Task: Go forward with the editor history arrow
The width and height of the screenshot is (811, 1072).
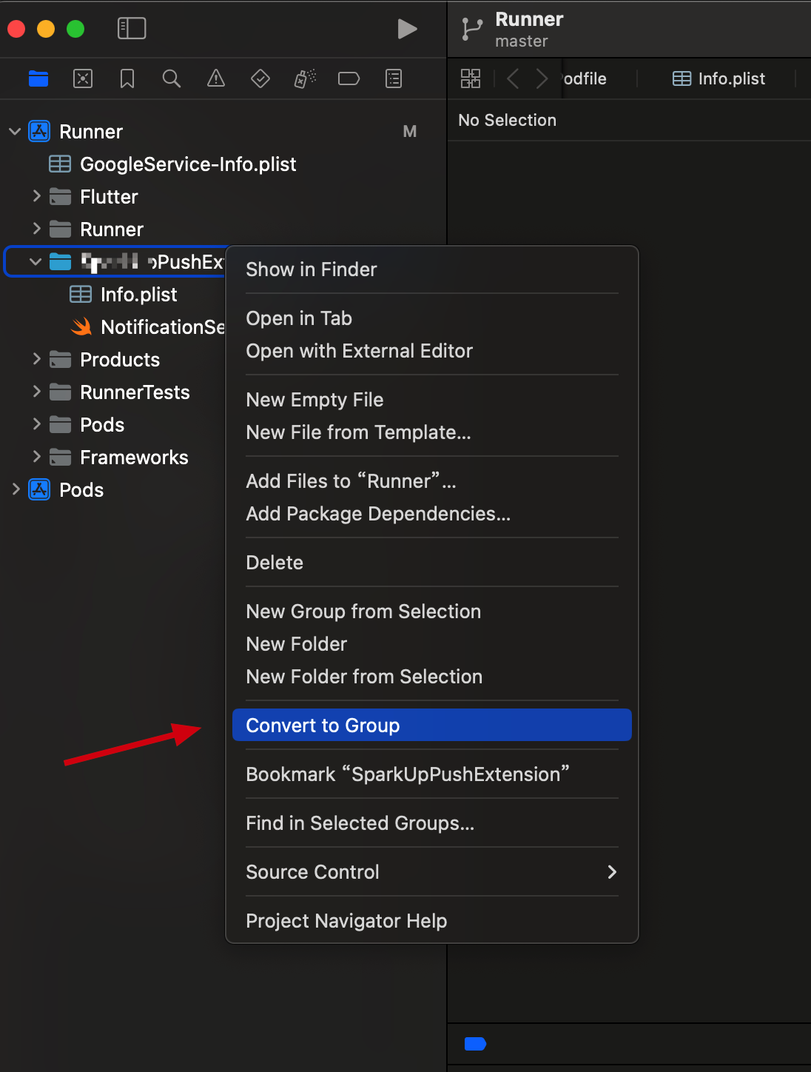Action: 542,78
